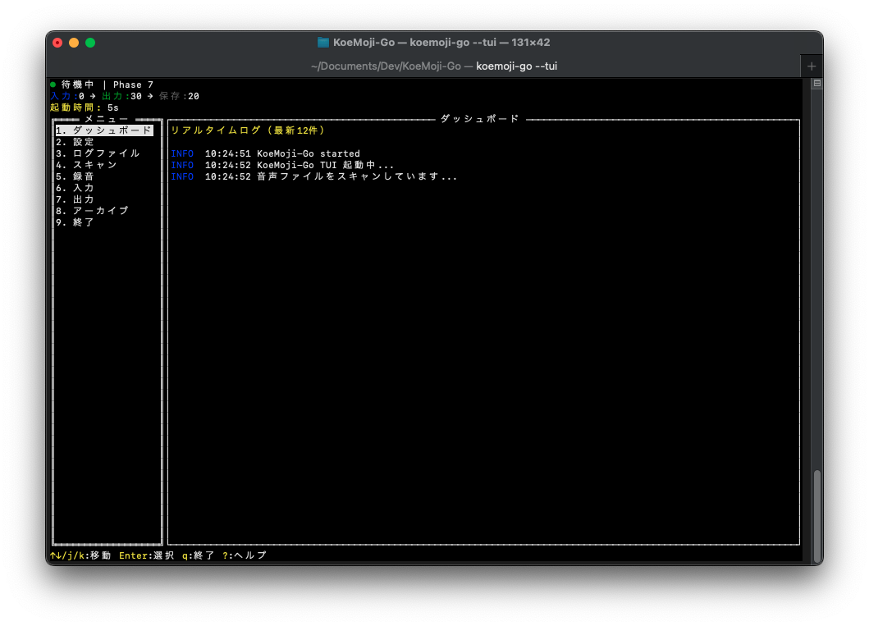Click the small marker icon above the scrollbar

click(x=816, y=84)
